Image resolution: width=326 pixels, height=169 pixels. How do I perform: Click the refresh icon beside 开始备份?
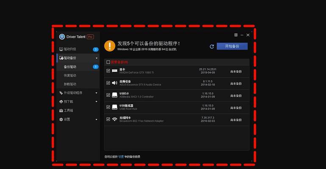[x=212, y=46]
